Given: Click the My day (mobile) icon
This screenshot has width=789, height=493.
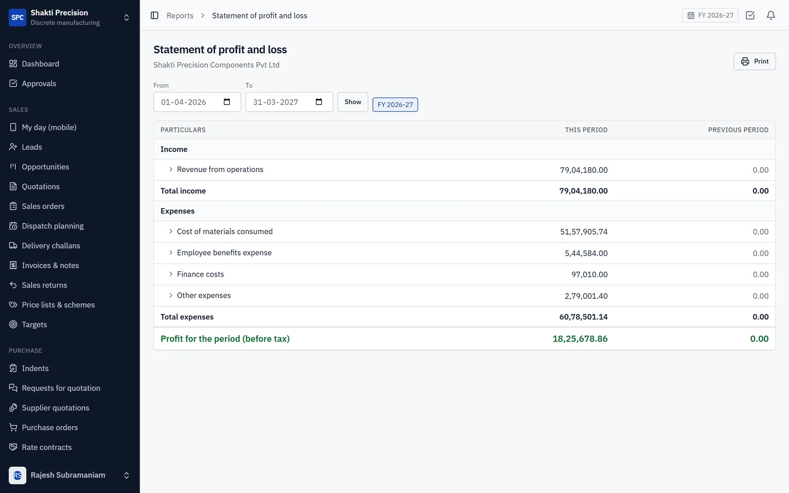Looking at the screenshot, I should click(x=13, y=127).
